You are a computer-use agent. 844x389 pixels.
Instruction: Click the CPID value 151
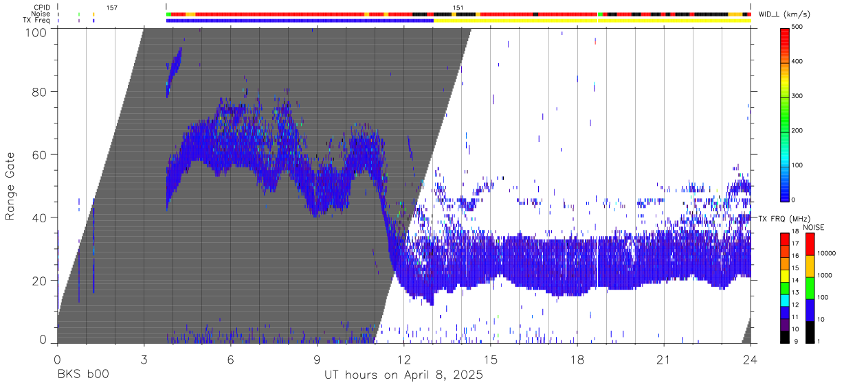point(458,8)
